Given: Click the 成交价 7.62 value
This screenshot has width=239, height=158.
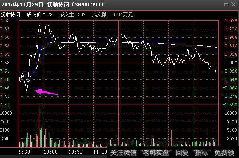Looking at the screenshot, I should [x=40, y=15].
